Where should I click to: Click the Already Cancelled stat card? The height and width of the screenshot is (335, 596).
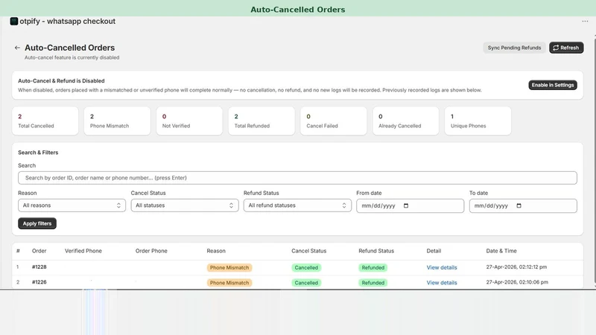click(x=405, y=121)
